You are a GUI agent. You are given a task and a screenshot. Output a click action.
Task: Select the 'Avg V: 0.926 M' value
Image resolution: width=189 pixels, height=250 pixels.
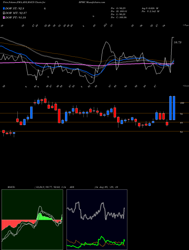[x=150, y=8]
